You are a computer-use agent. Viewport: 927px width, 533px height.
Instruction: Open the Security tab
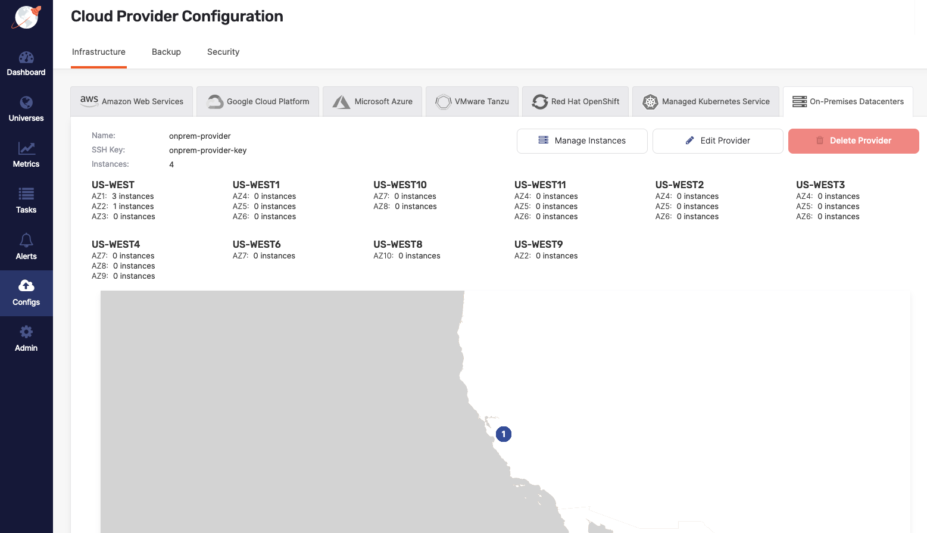tap(223, 52)
